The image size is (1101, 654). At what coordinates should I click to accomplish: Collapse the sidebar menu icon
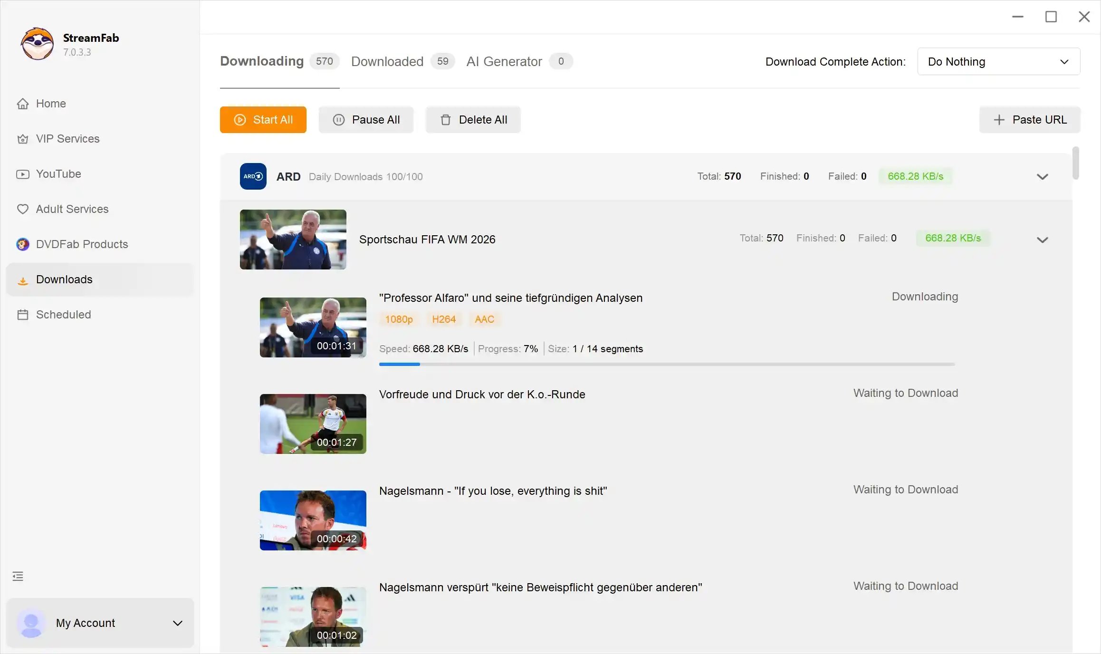pos(18,577)
